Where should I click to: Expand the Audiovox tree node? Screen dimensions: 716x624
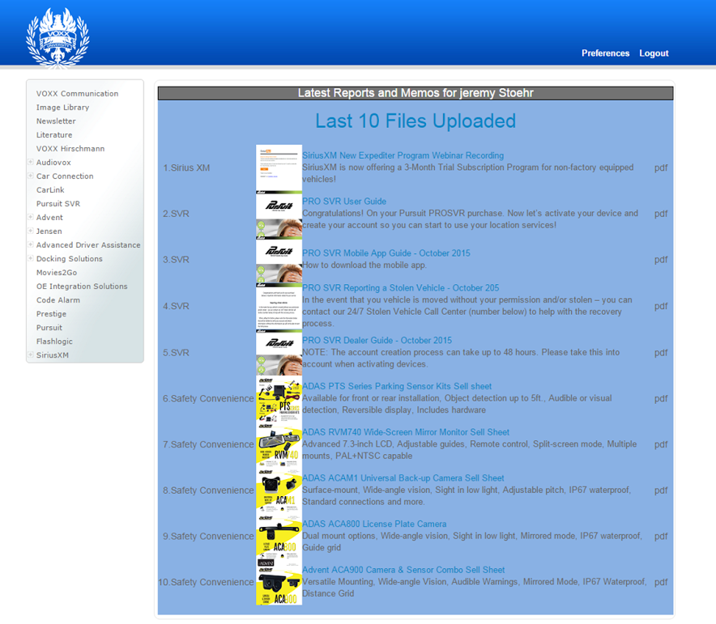(x=31, y=162)
